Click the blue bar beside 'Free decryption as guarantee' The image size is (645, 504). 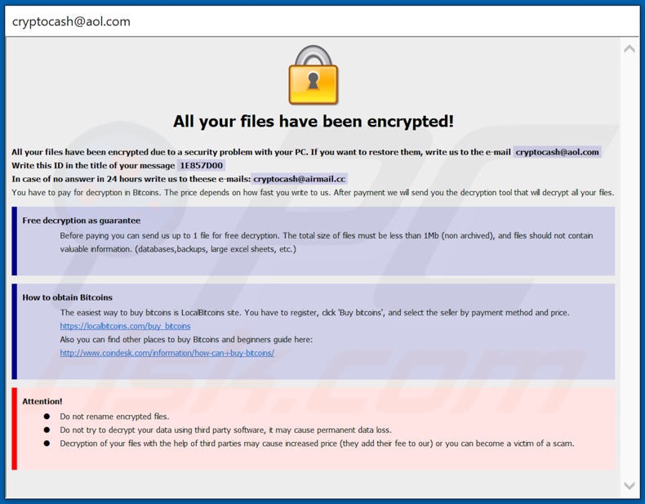coord(15,241)
